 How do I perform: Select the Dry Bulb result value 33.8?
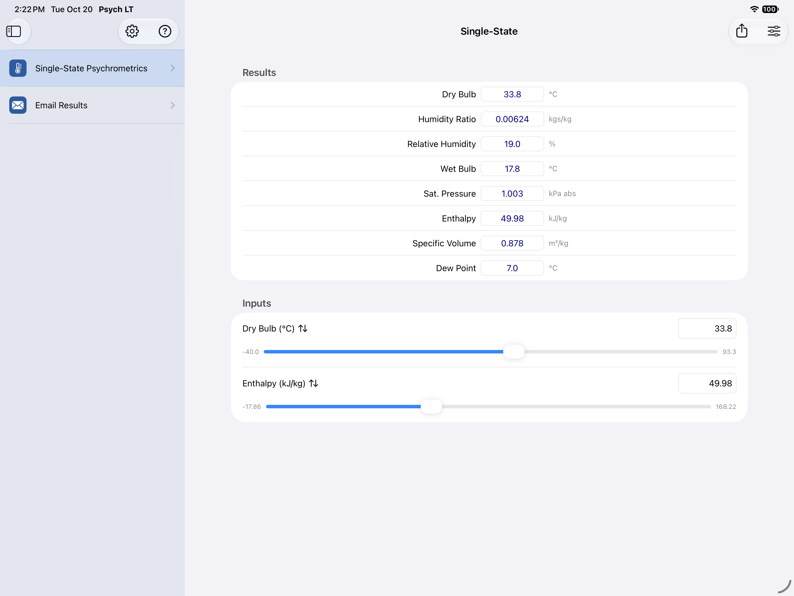tap(512, 94)
